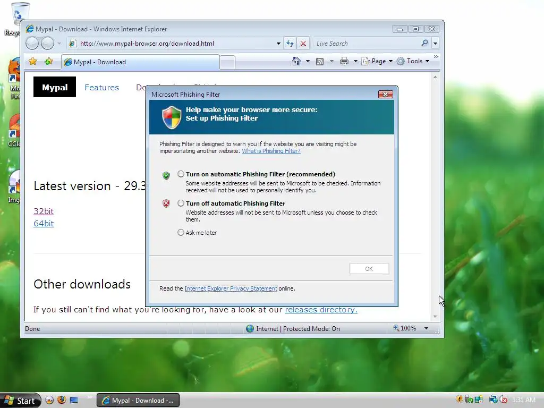Launch Firefox from the Quick Launch bar
Image resolution: width=544 pixels, height=408 pixels.
tap(62, 400)
